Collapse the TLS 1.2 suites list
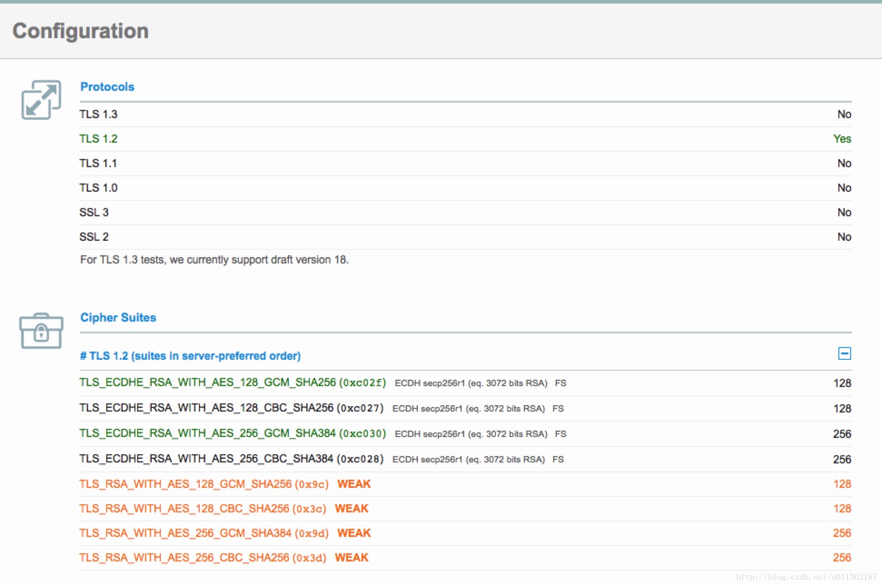This screenshot has height=586, width=882. pos(844,353)
